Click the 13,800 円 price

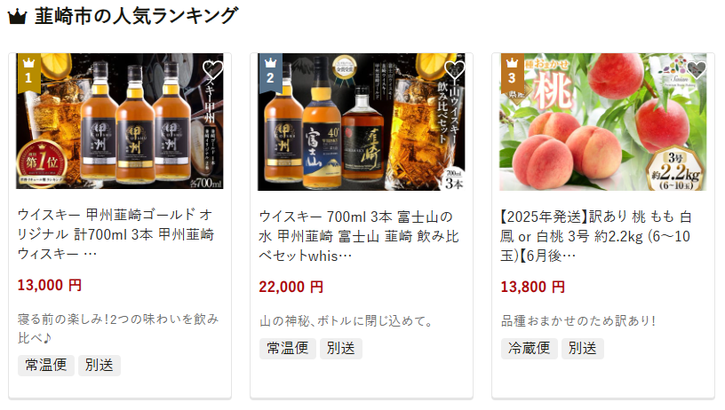(x=533, y=288)
